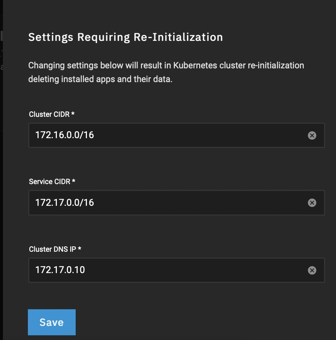Clear the Cluster CIDR field with its X icon
The image size is (336, 340).
(312, 135)
